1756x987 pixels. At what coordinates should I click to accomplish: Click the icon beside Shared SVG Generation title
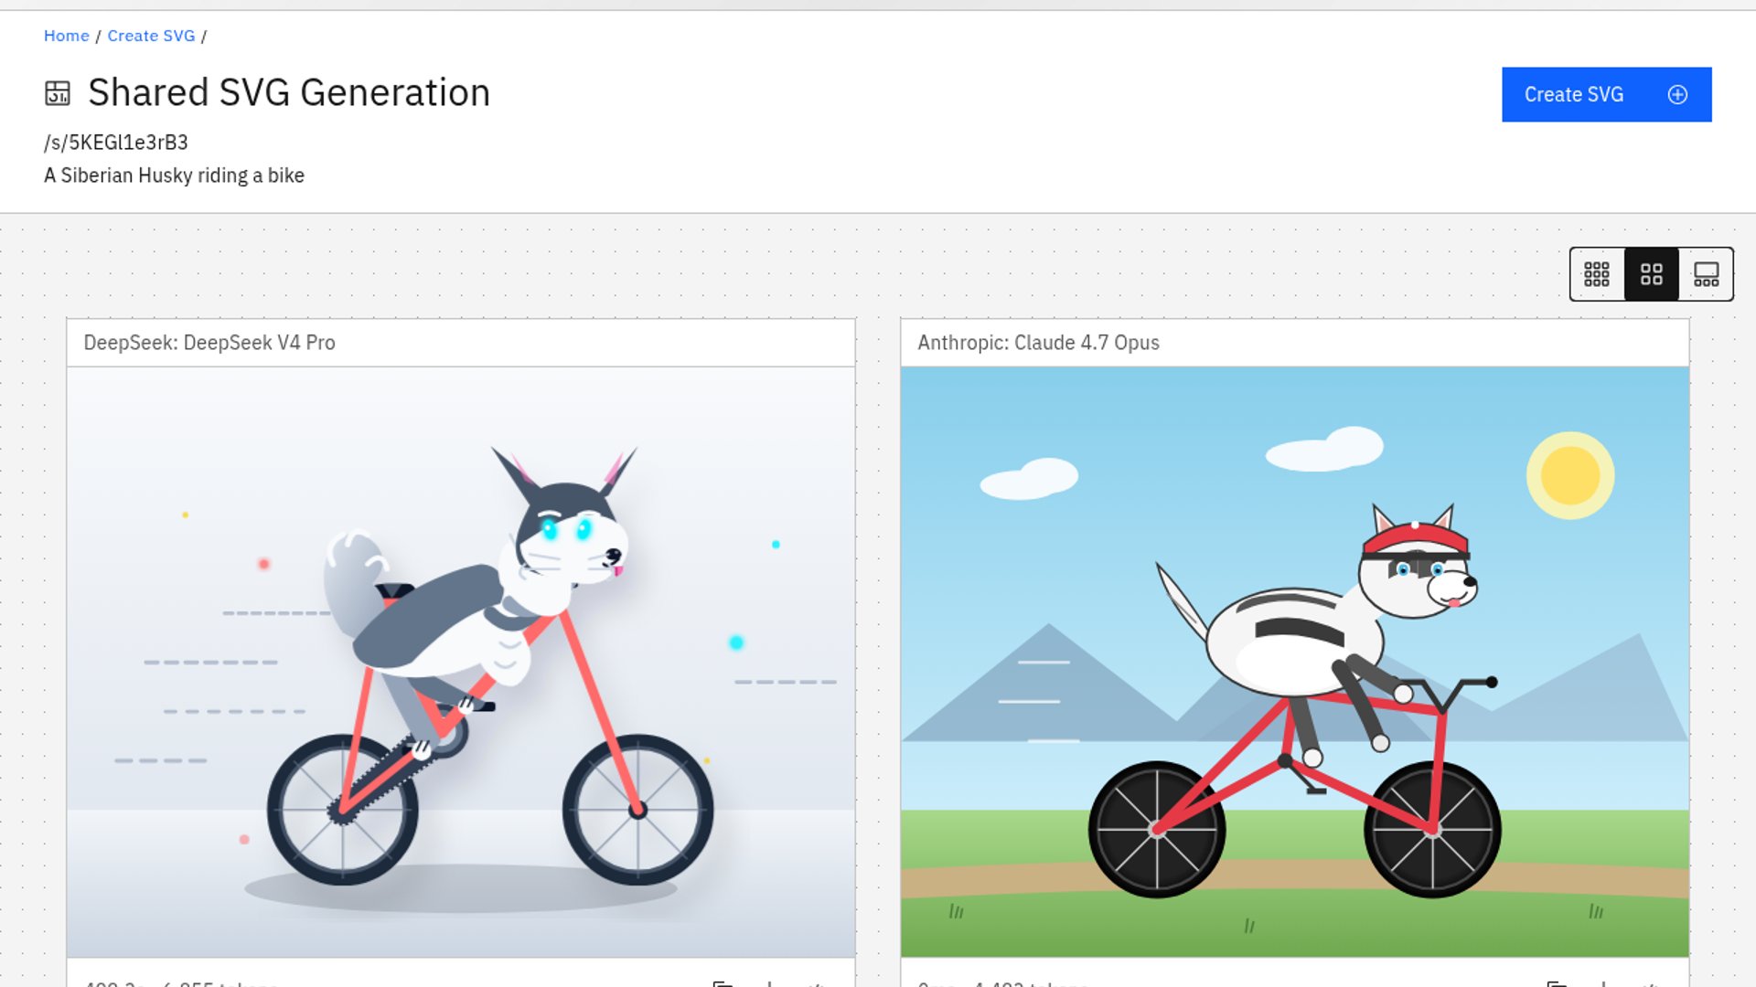[x=58, y=93]
